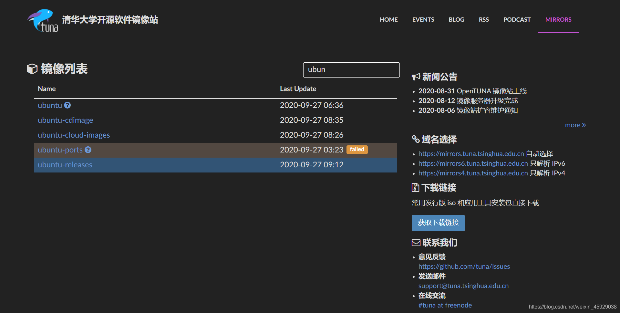Open news 2020-08-12 server upgrade notice

(468, 101)
